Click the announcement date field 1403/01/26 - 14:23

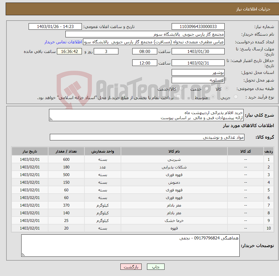click(x=55, y=27)
